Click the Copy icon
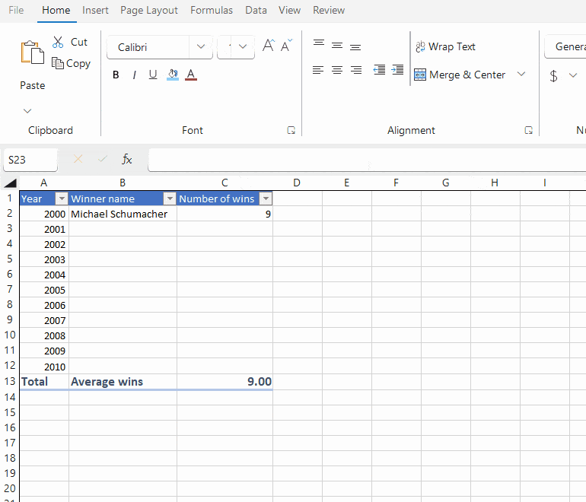The height and width of the screenshot is (502, 586). tap(58, 63)
